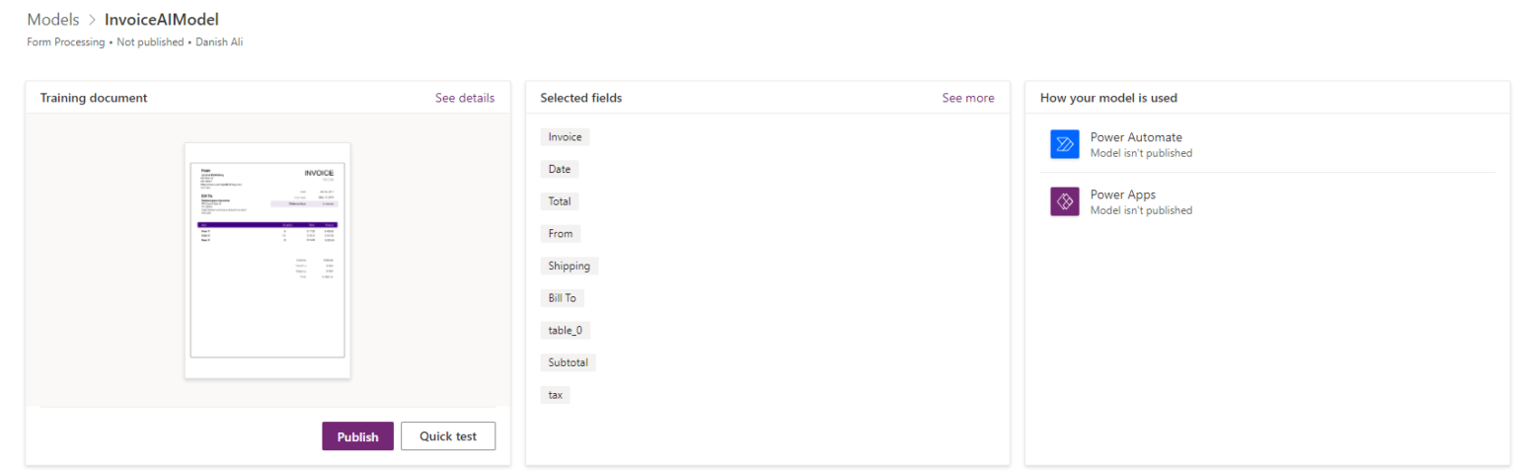This screenshot has height=471, width=1516.
Task: Click See more in Selected fields
Action: [x=967, y=98]
